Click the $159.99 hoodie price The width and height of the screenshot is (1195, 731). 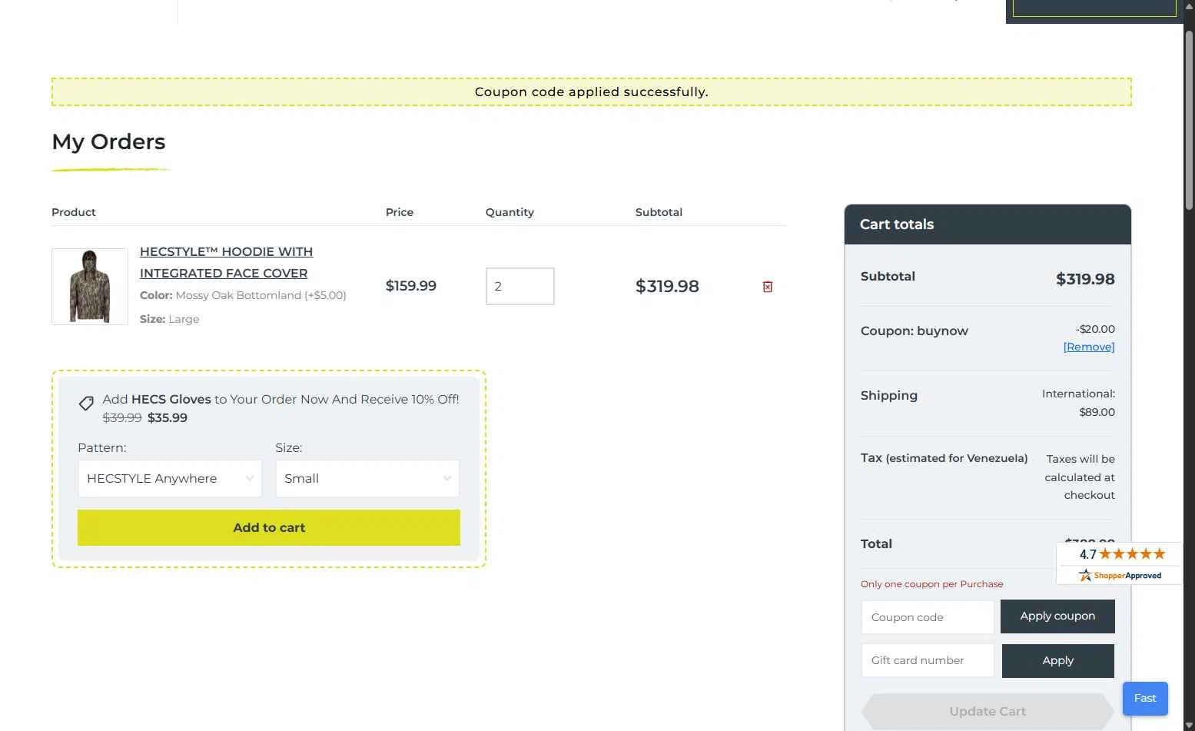pos(411,286)
